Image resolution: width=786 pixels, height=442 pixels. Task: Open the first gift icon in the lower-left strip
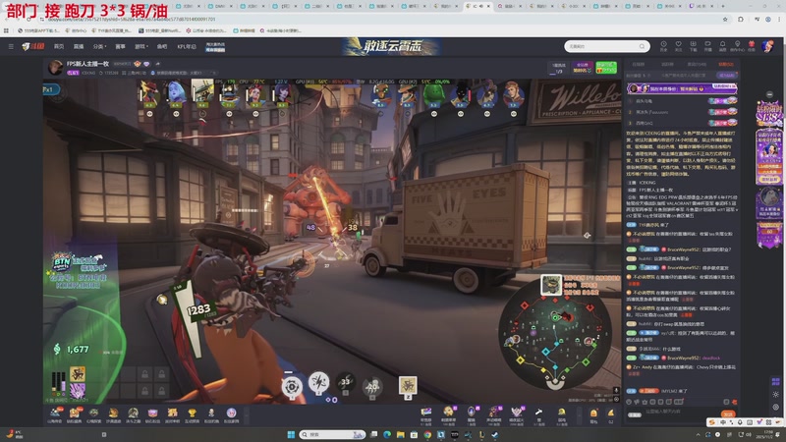(x=54, y=414)
